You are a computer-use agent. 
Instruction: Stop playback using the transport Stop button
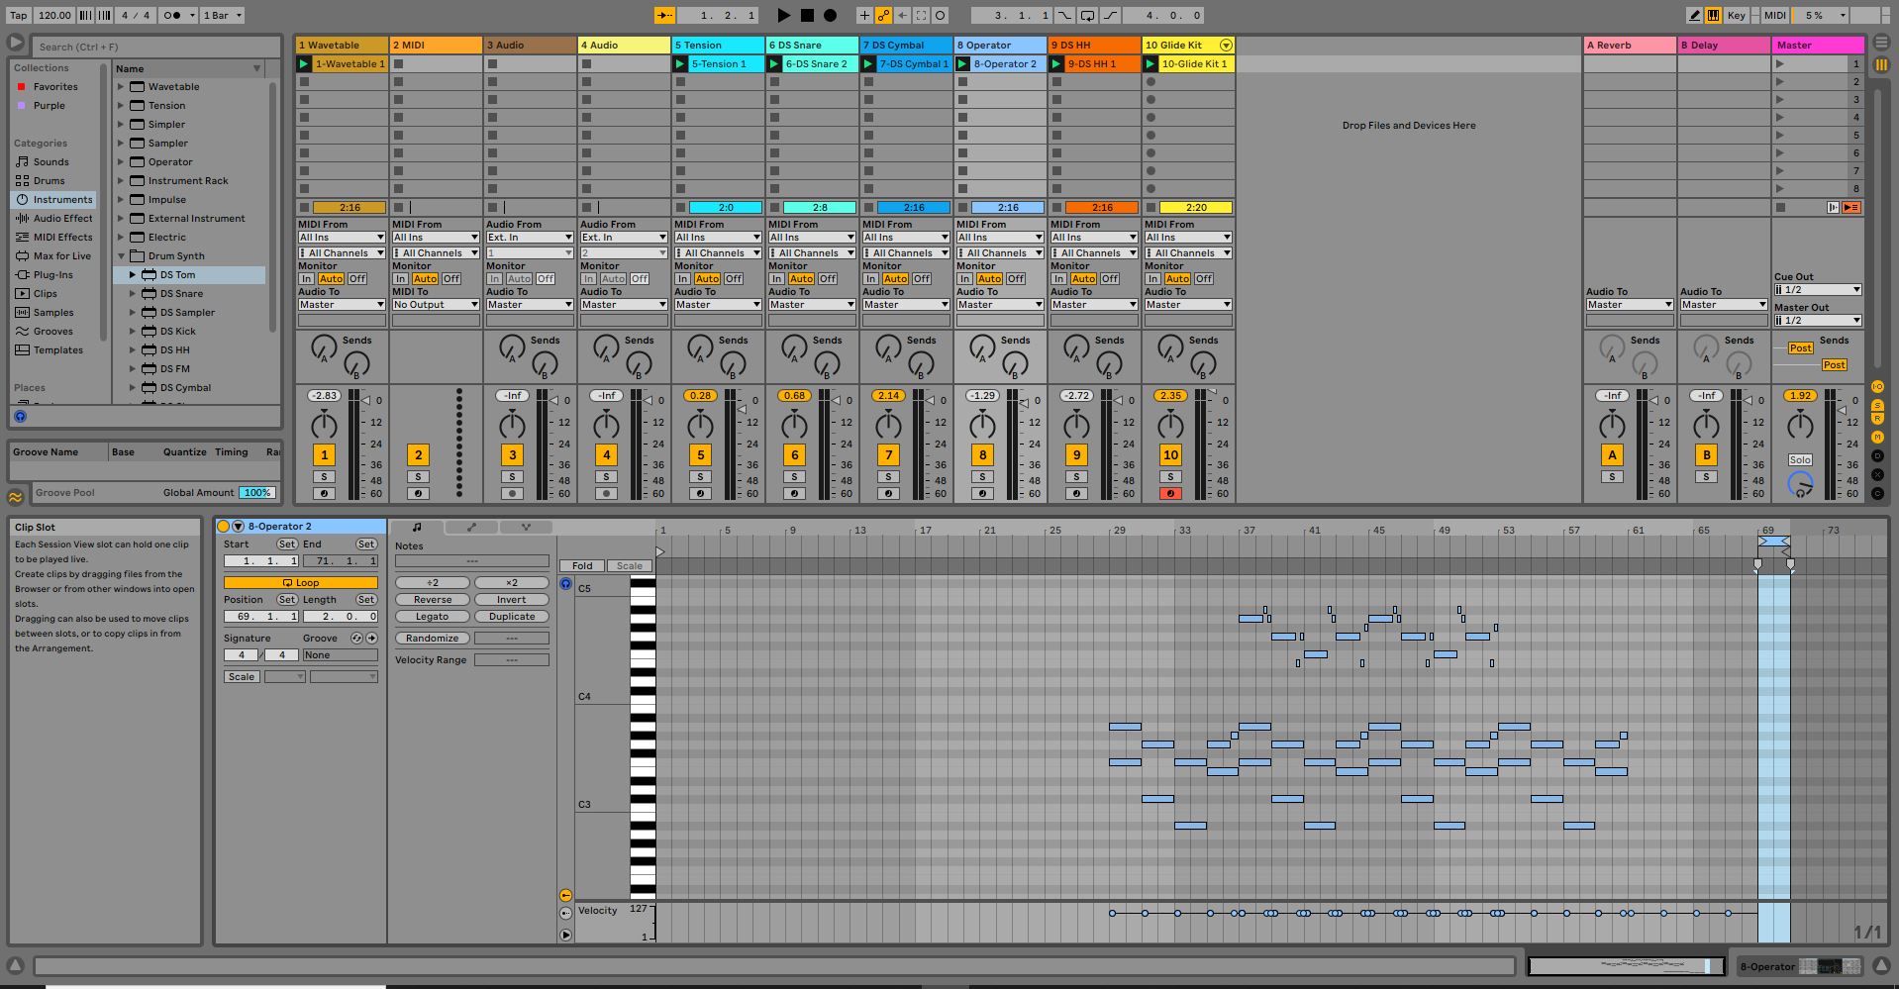click(807, 15)
